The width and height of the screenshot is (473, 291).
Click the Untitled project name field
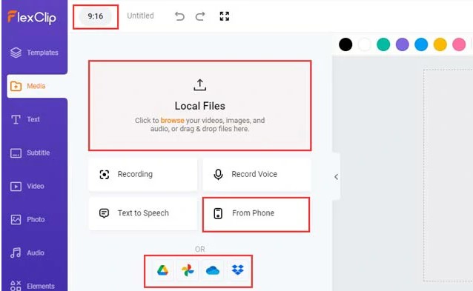point(140,16)
